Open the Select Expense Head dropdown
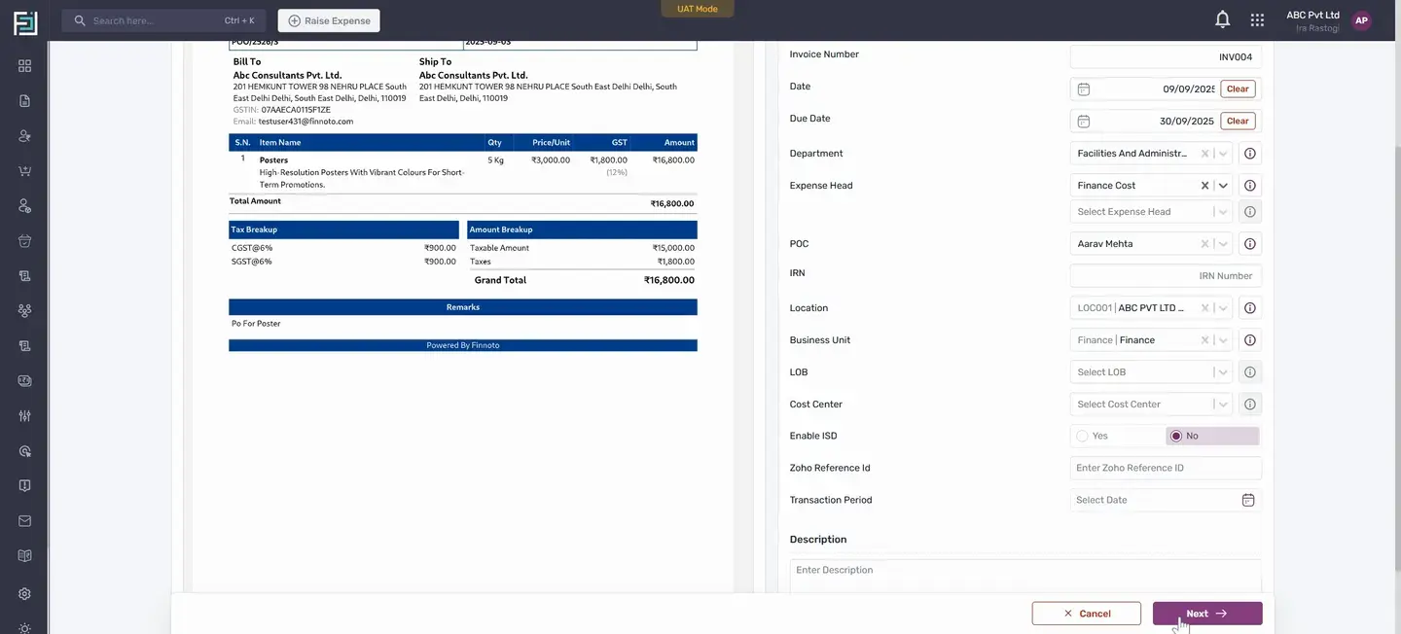This screenshot has height=634, width=1401. click(x=1152, y=212)
